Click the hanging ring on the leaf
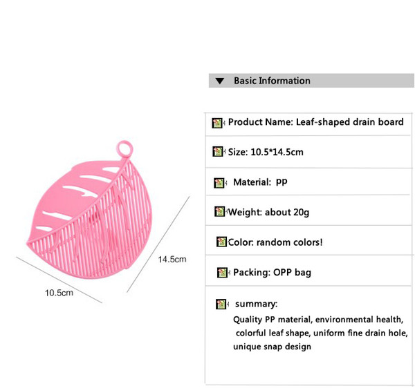Viewport: 415px width, 388px height. [x=124, y=148]
